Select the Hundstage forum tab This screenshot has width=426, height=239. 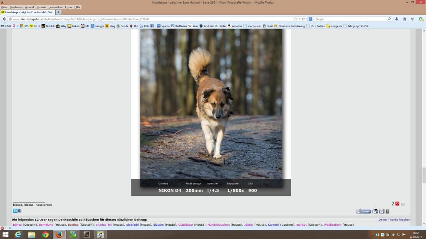point(28,12)
